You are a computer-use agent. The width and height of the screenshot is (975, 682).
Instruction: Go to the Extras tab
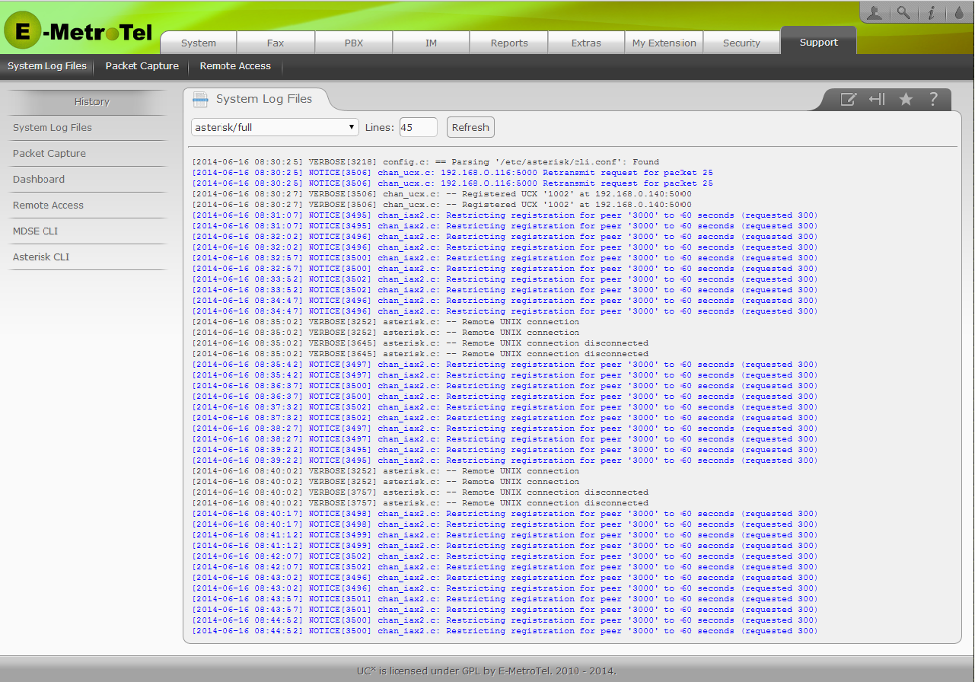(586, 43)
